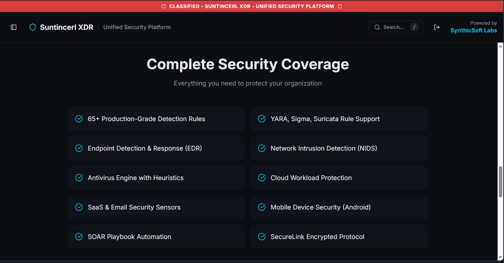The width and height of the screenshot is (504, 263).
Task: Select the YARA, Sigma, Suricata Rule Support card
Action: click(339, 119)
